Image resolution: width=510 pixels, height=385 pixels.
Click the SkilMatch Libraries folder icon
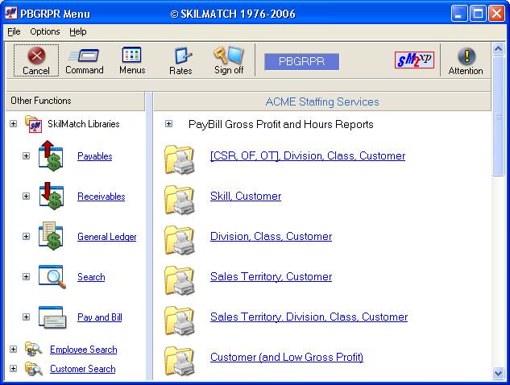point(34,124)
